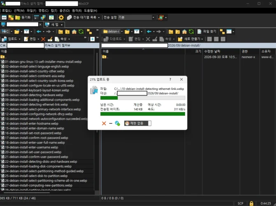Go to local home directory icon
The width and height of the screenshot is (276, 206).
(x=74, y=32)
